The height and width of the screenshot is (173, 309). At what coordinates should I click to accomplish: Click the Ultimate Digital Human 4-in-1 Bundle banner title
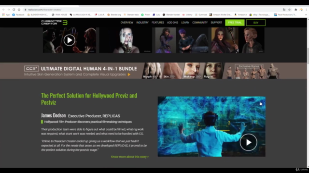89,69
